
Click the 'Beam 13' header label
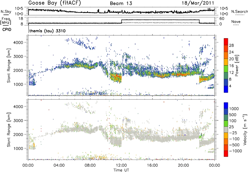tap(121, 3)
